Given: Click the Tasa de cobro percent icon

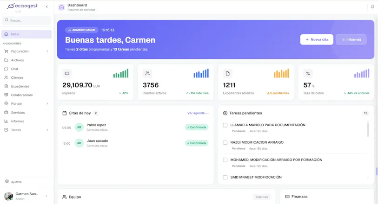Looking at the screenshot, I should 308,73.
